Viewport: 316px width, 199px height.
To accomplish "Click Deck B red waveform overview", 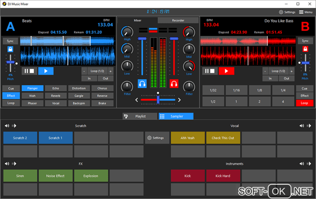I will coord(248,41).
